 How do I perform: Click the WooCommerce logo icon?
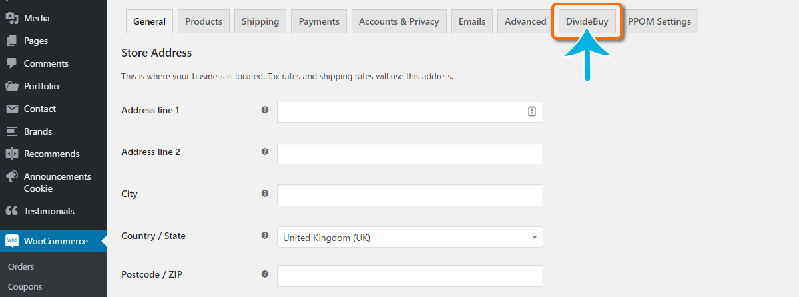coord(11,241)
